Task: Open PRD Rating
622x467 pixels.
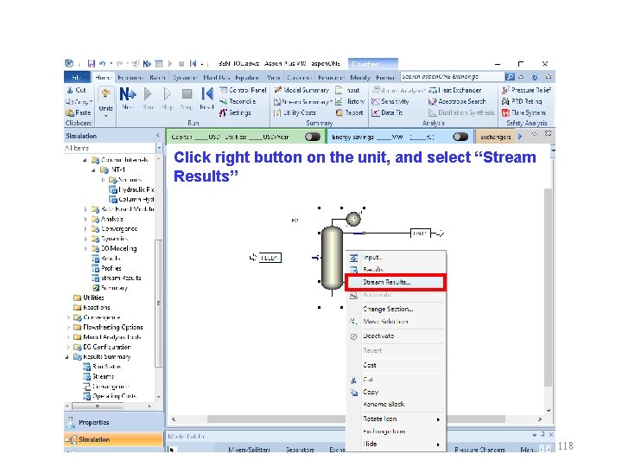Action: tap(522, 101)
